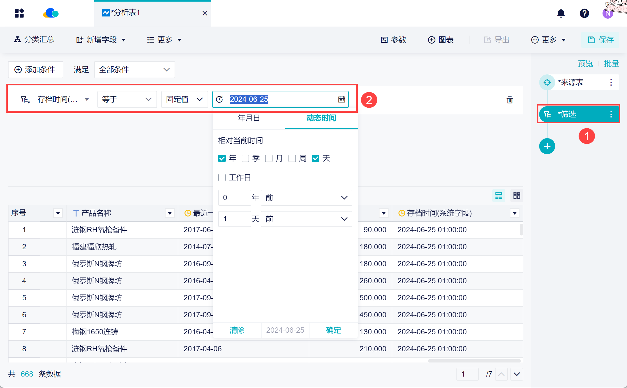Check the 季 checkbox
The height and width of the screenshot is (388, 627).
(x=245, y=158)
